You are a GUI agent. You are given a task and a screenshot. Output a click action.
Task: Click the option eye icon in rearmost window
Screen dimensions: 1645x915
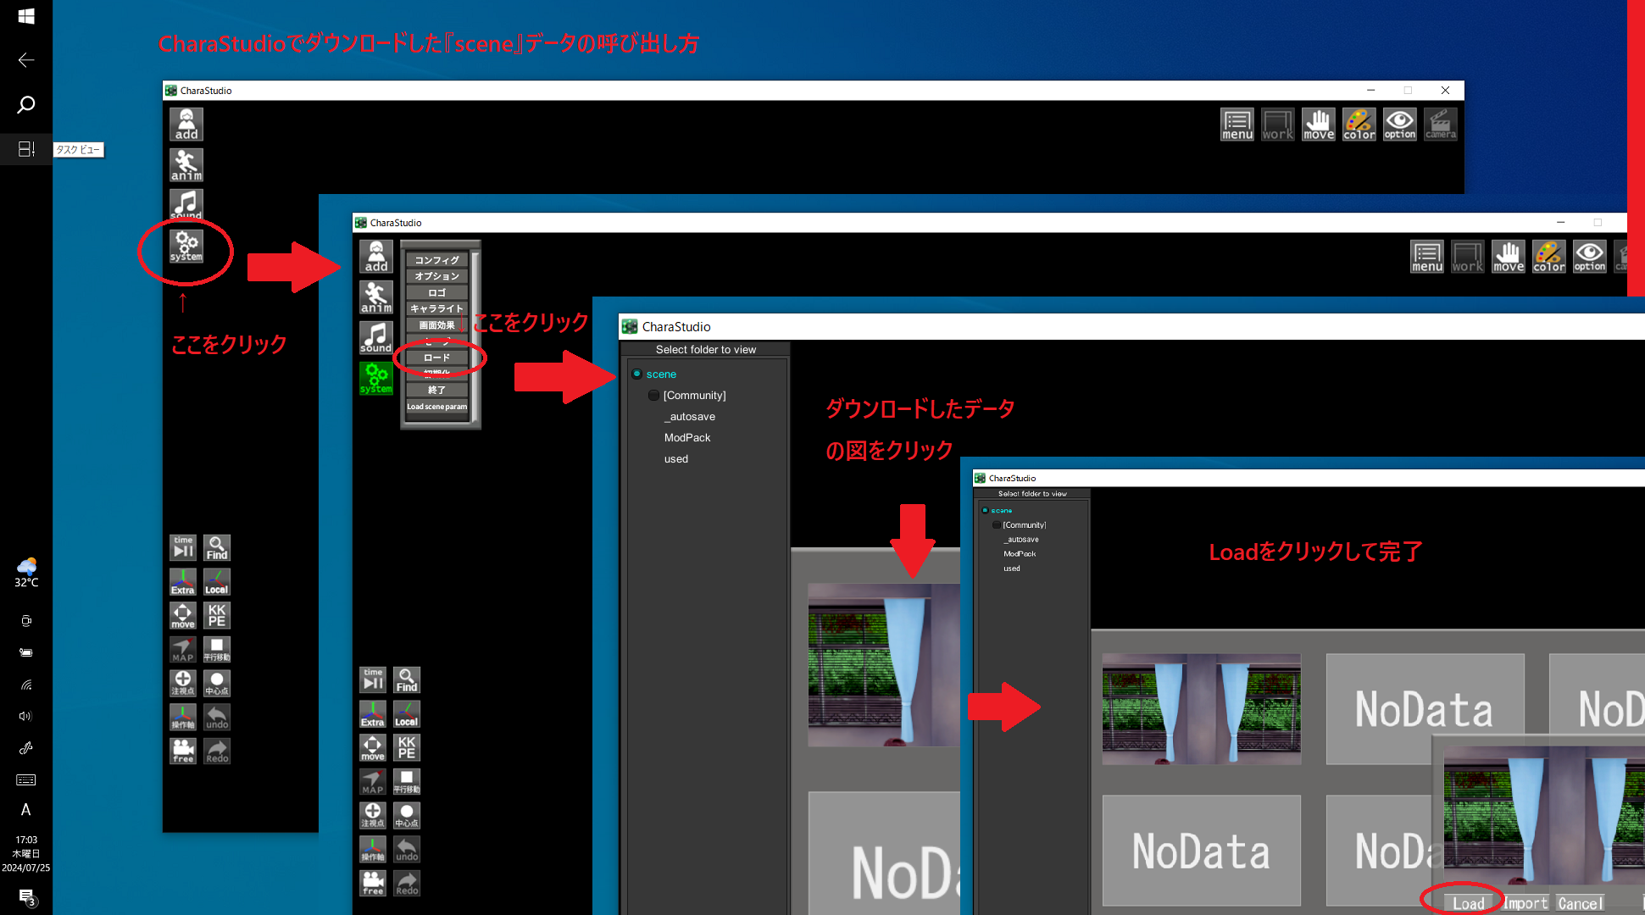[1400, 125]
